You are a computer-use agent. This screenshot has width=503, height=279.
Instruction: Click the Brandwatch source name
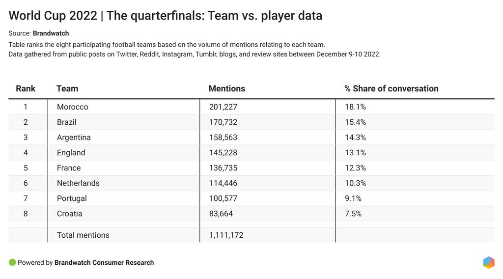[51, 33]
